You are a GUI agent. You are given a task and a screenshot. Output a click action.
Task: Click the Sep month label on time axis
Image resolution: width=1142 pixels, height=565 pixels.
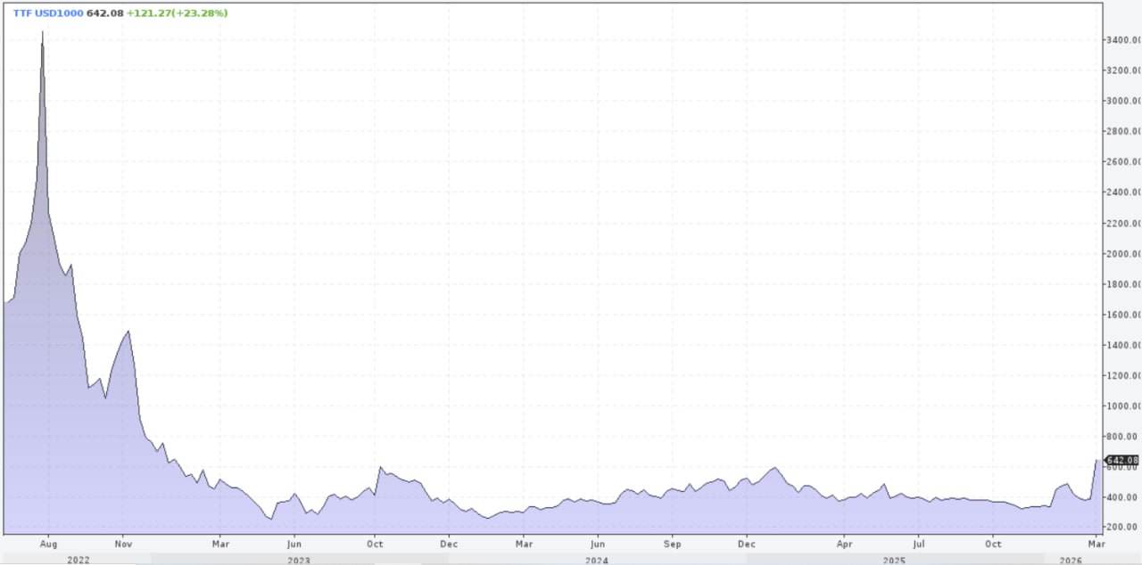(x=673, y=543)
